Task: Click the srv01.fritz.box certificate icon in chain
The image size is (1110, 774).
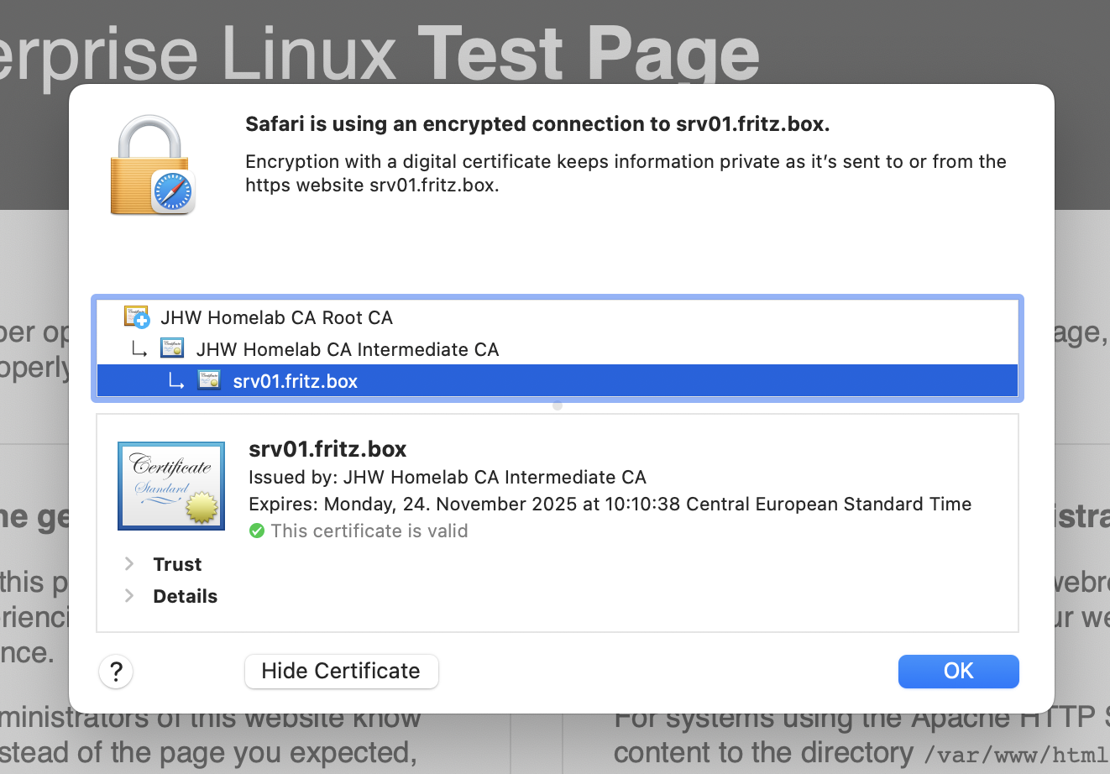Action: coord(209,381)
